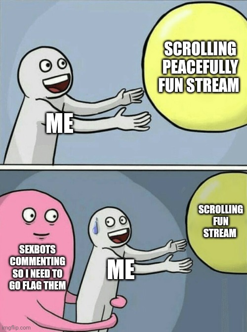This screenshot has width=247, height=332.
Task: Click the 'SCROLLING PEACEFULLY FUN STREAM' caption
Action: (199, 67)
